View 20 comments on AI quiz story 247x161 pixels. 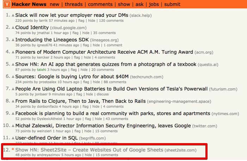tap(103, 69)
